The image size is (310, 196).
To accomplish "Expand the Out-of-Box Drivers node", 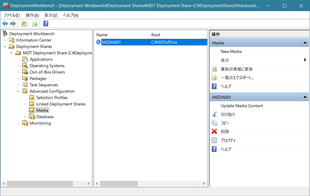I will pyautogui.click(x=18, y=72).
